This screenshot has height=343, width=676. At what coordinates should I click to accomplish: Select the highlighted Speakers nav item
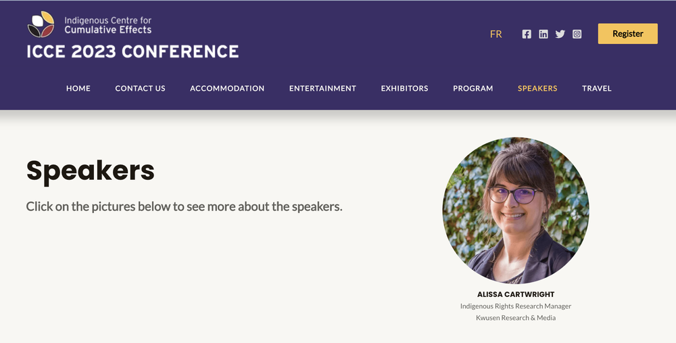[537, 89]
